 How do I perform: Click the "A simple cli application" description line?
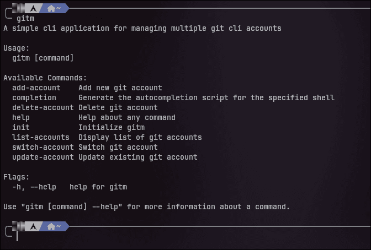point(142,28)
